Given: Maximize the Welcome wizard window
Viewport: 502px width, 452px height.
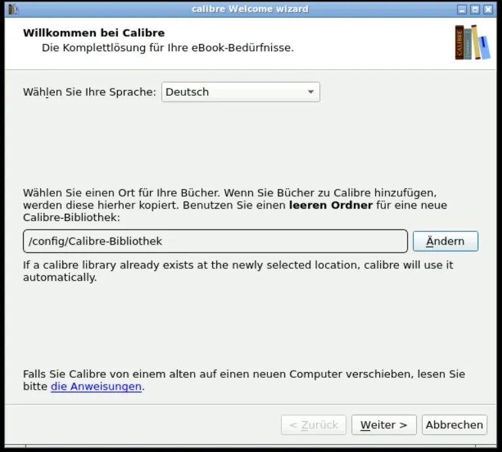Looking at the screenshot, I should pos(474,9).
